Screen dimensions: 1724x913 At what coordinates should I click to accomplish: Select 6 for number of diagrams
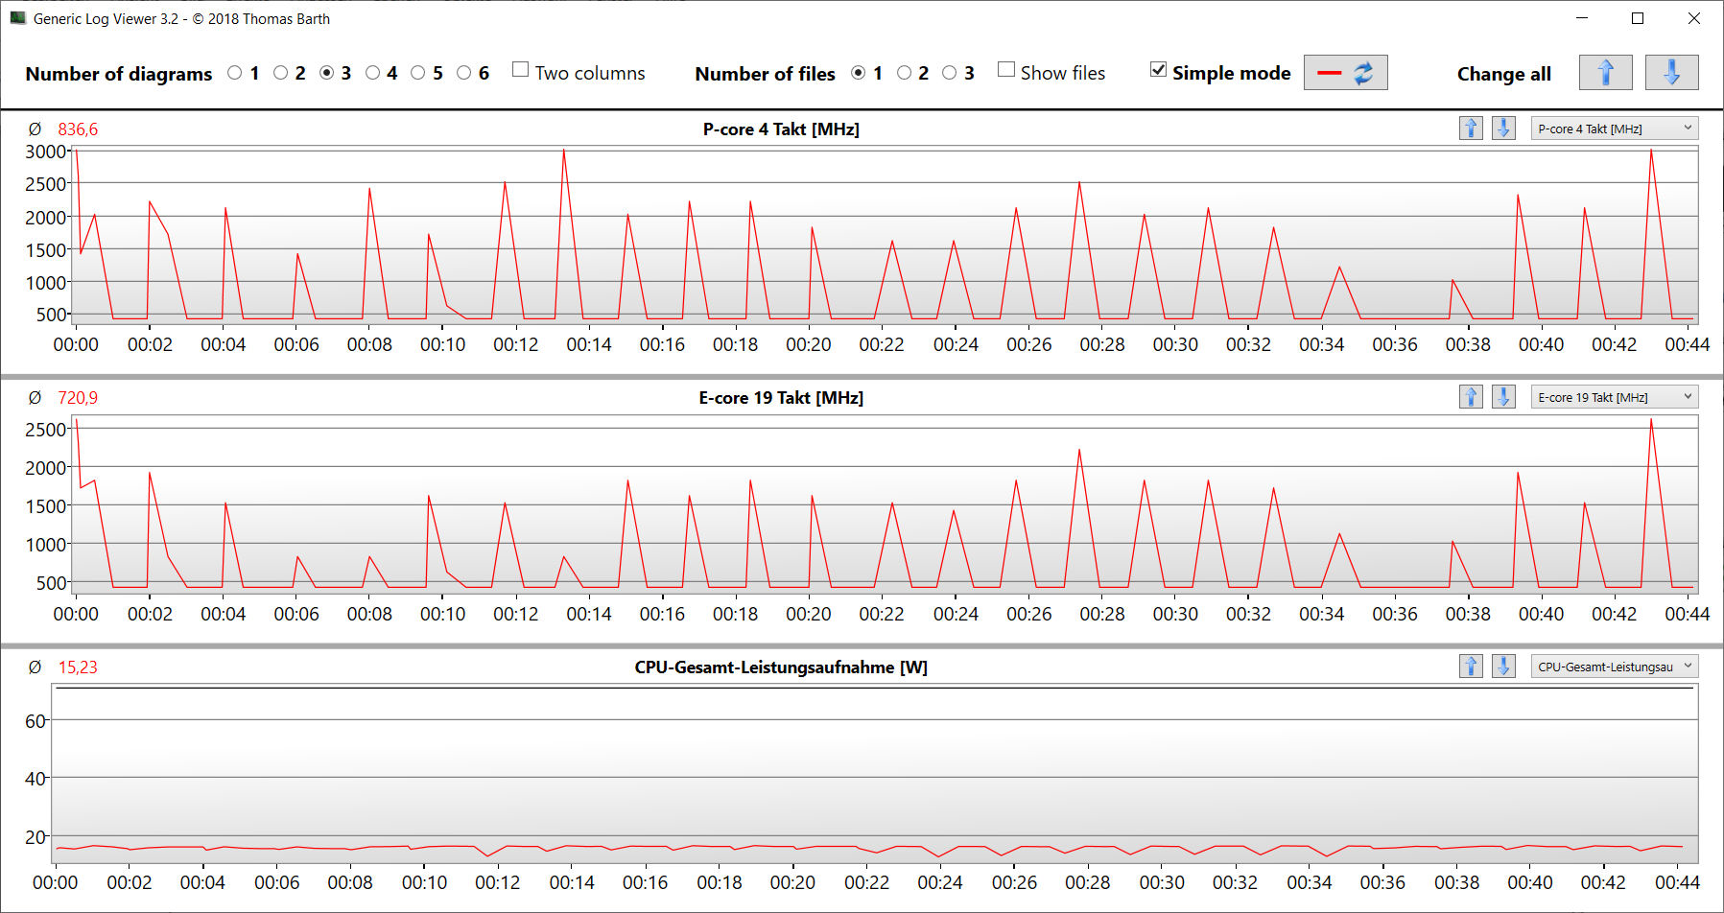[464, 73]
